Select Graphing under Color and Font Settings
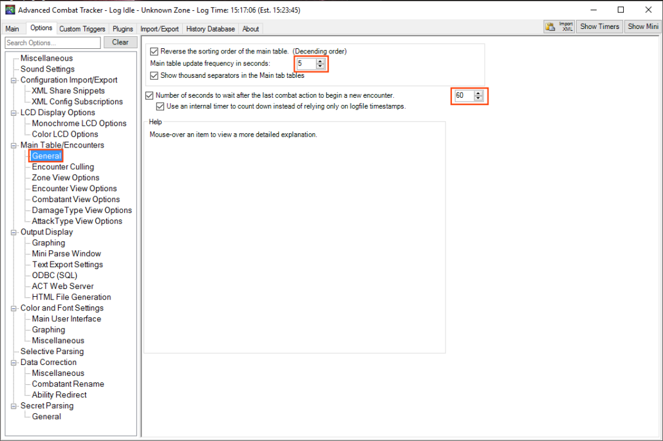Screen dimensions: 663x441 (49, 330)
